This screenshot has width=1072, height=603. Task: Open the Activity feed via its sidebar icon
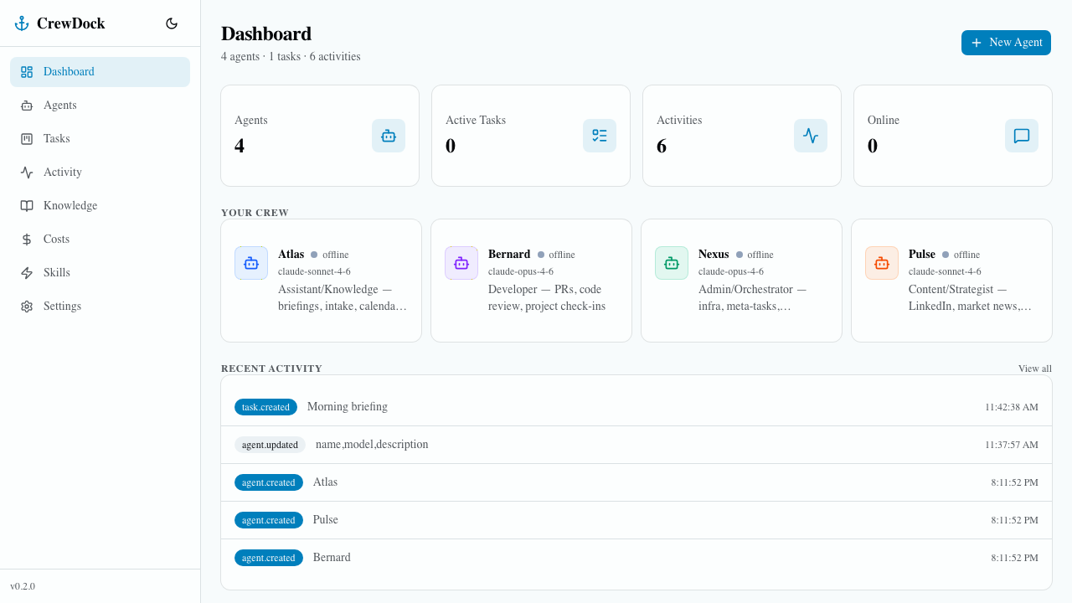(26, 172)
